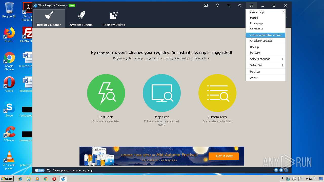The image size is (324, 182).
Task: Open Internet Explorer from taskbar
Action: pyautogui.click(x=20, y=179)
